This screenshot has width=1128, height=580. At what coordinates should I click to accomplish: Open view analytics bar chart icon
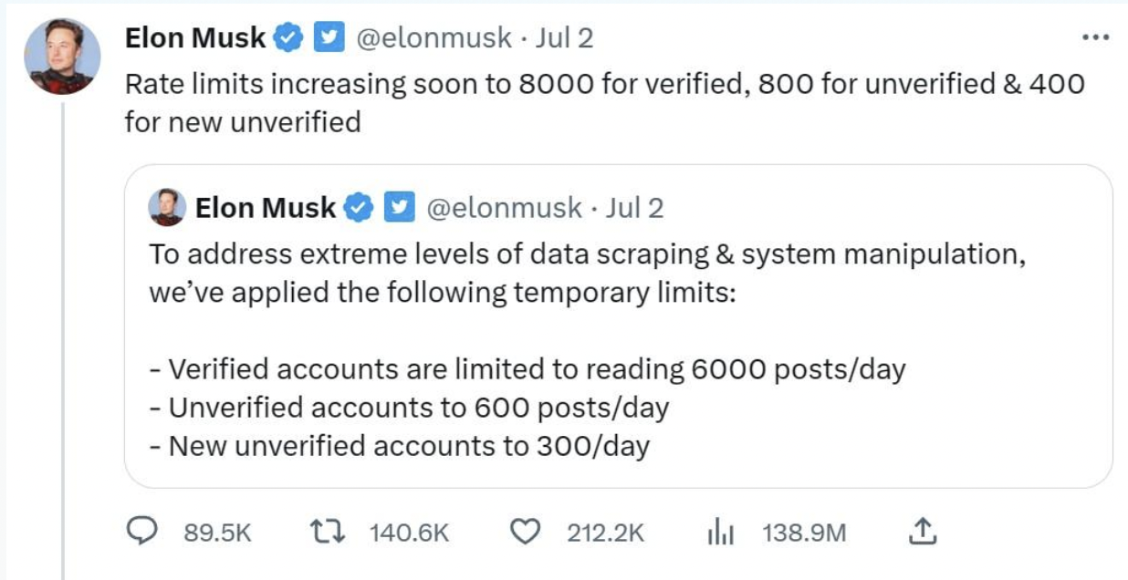[721, 533]
